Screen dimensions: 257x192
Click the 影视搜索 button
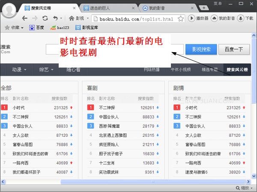click(x=201, y=49)
